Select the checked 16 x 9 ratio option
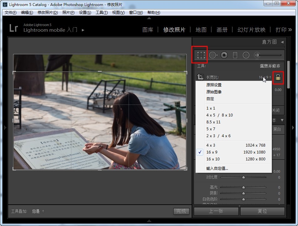Viewport: 298px width, 226px height. (212, 152)
